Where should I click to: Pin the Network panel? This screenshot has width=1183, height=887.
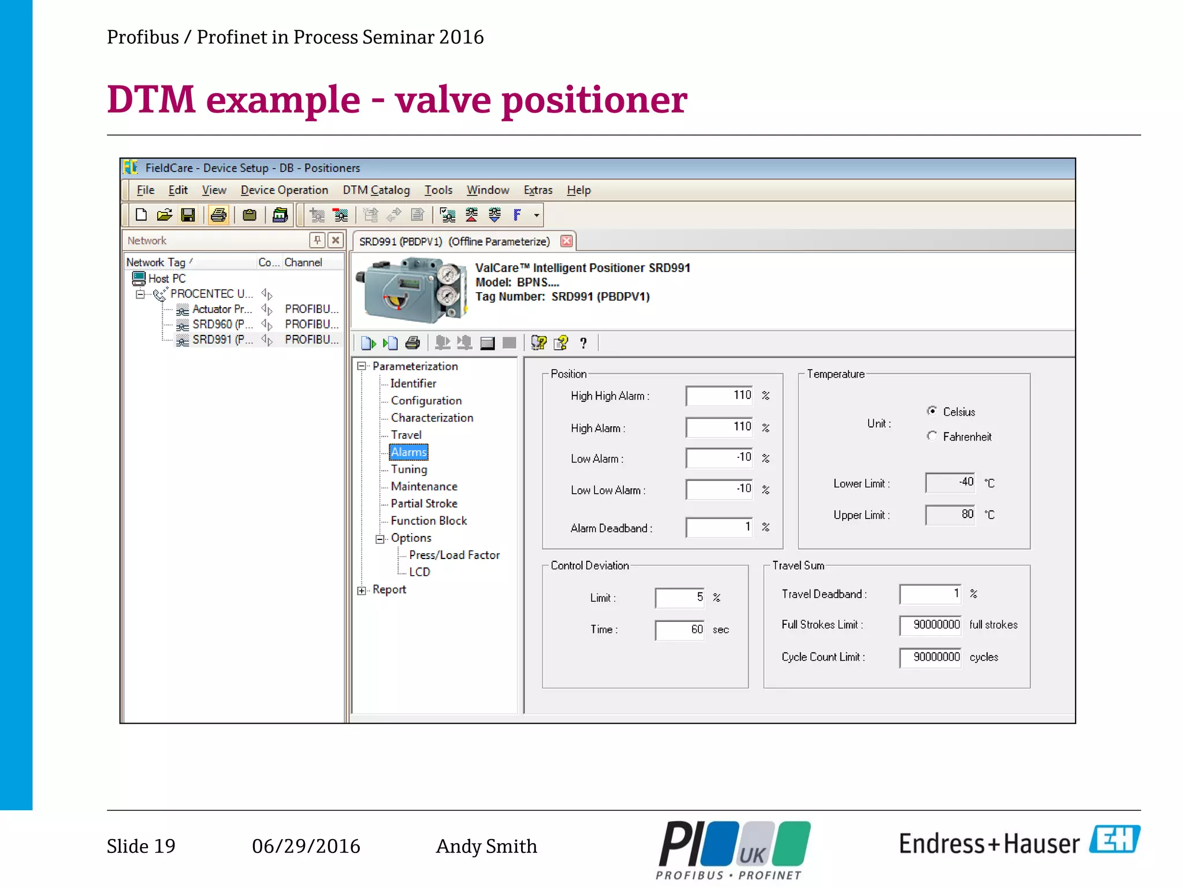[x=317, y=240]
